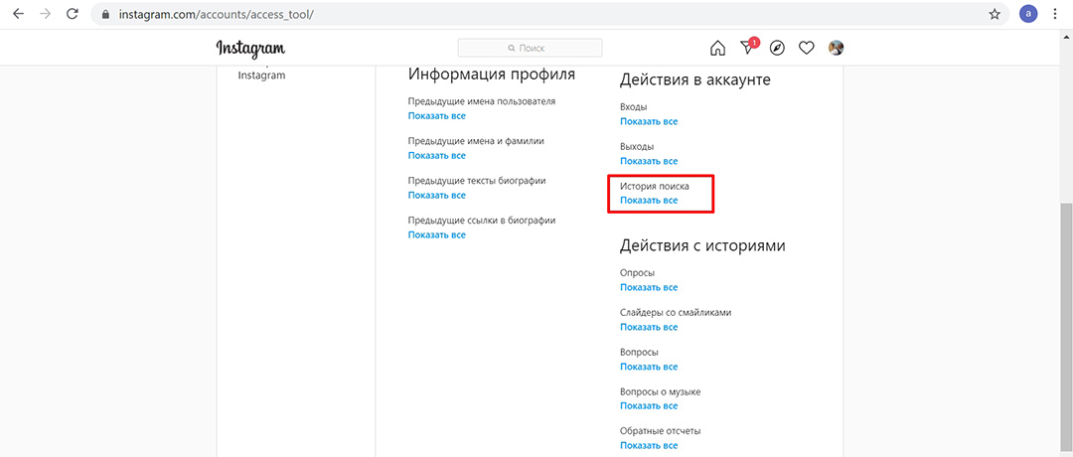The image size is (1073, 457).
Task: Show all under Входы
Action: tap(649, 121)
